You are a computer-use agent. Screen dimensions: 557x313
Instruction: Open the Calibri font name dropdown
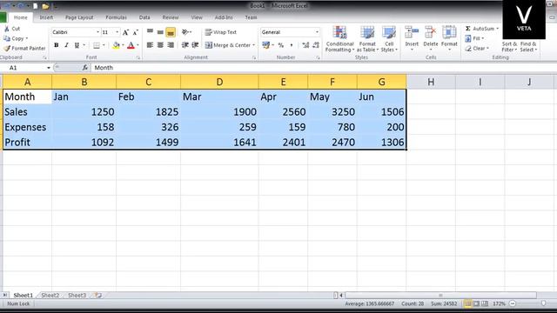(97, 32)
